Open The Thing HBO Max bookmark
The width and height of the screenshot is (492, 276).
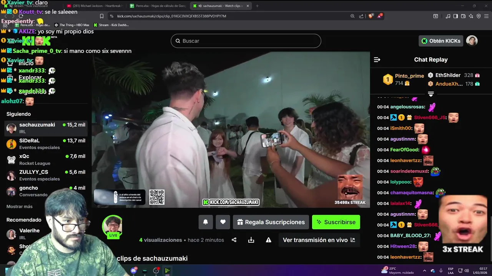72,25
